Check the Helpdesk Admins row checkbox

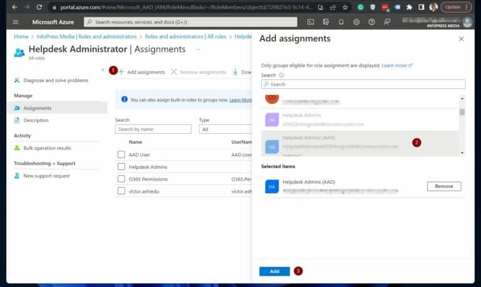[121, 166]
